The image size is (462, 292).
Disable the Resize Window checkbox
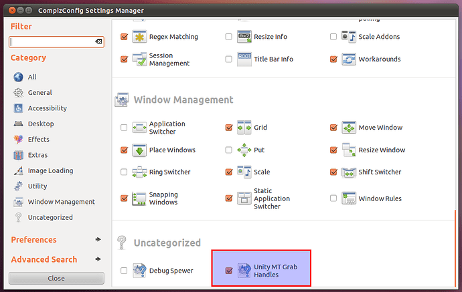tap(333, 150)
